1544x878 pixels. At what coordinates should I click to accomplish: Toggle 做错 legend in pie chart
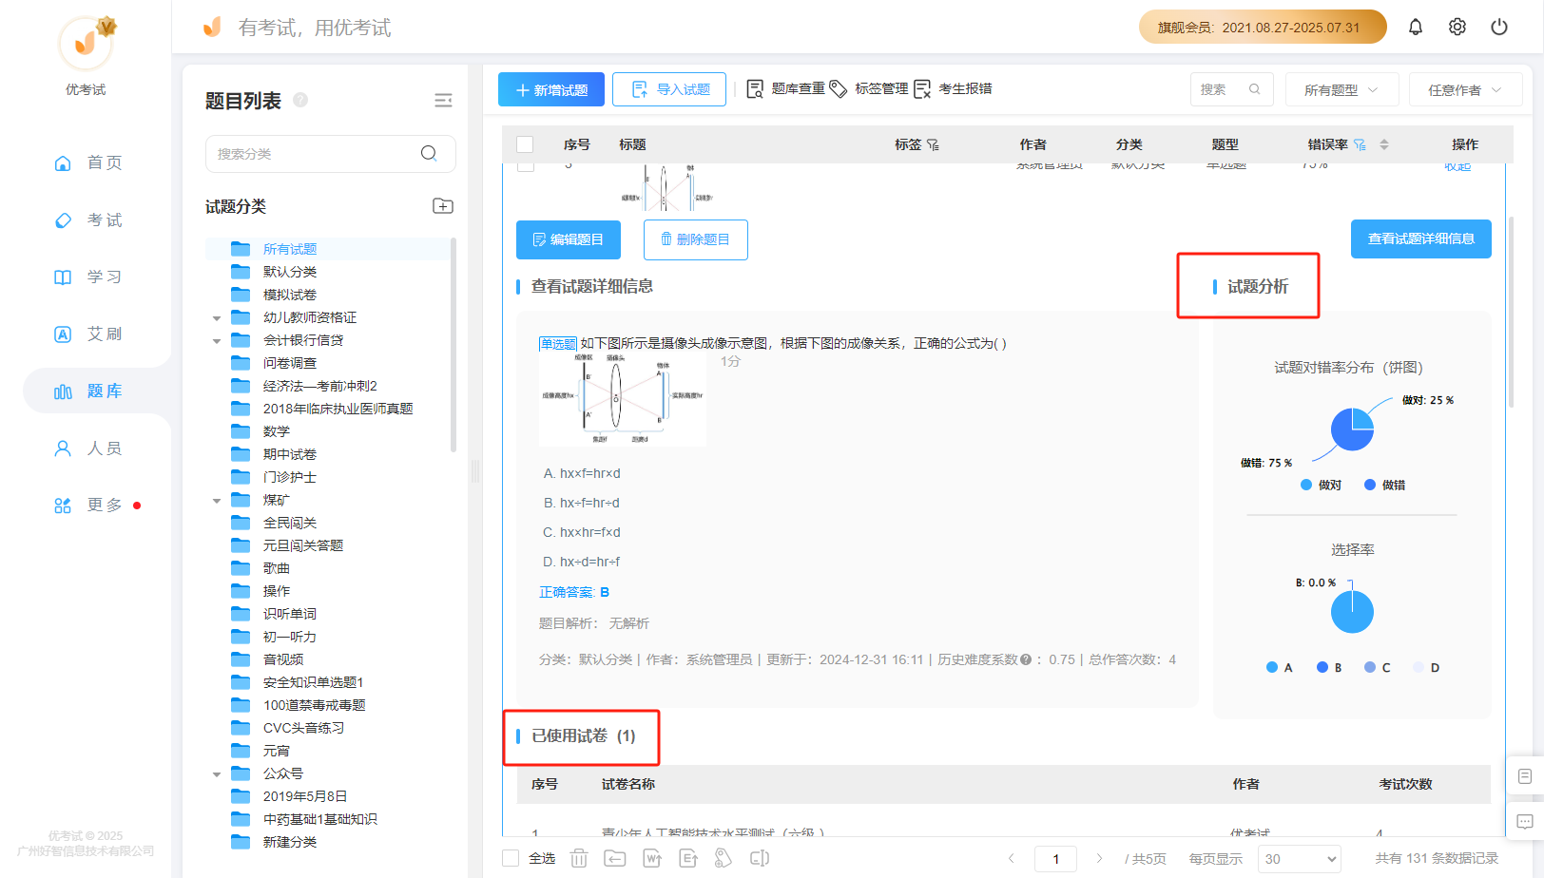coord(1384,485)
